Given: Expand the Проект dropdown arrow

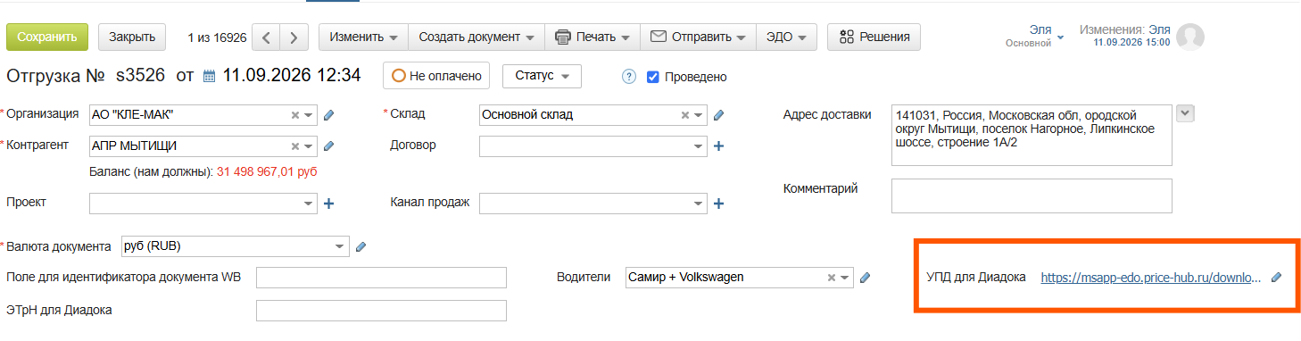Looking at the screenshot, I should click(309, 204).
